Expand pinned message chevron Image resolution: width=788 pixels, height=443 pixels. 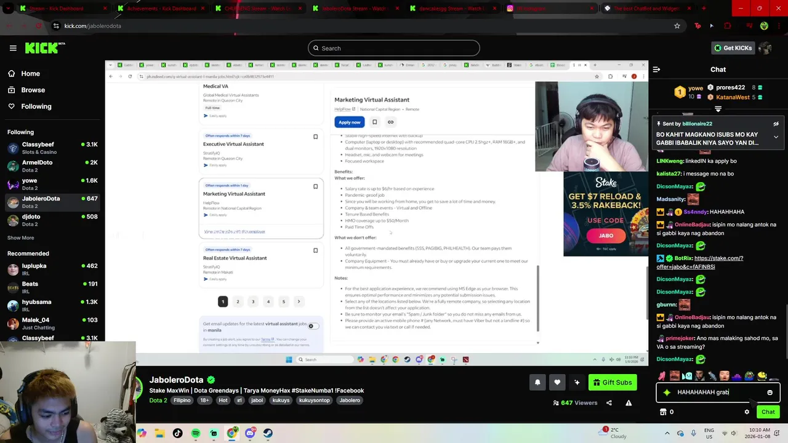click(x=776, y=137)
